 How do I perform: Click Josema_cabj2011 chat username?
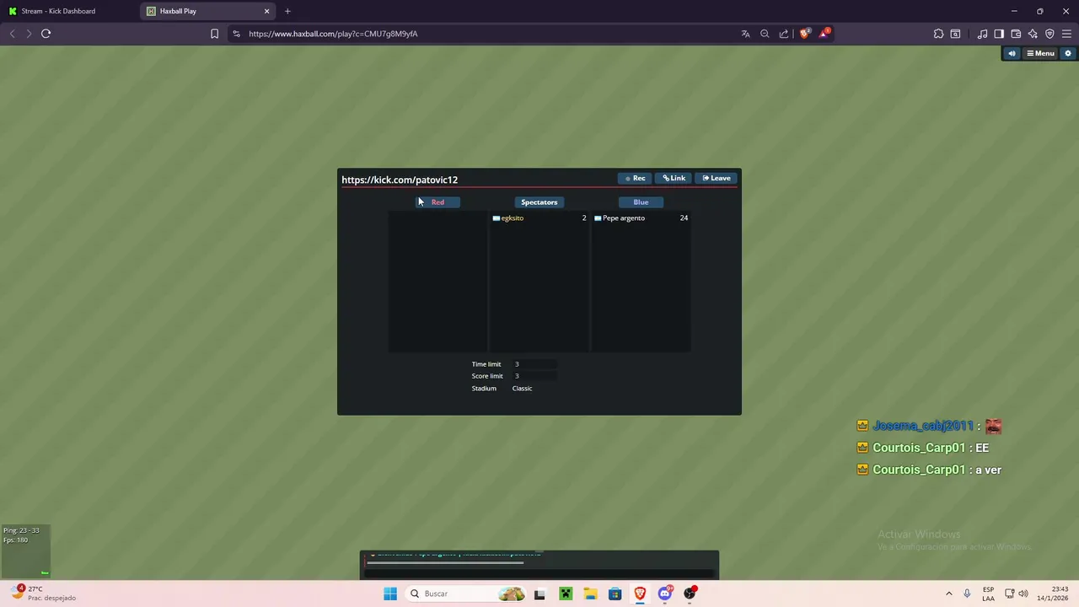923,426
